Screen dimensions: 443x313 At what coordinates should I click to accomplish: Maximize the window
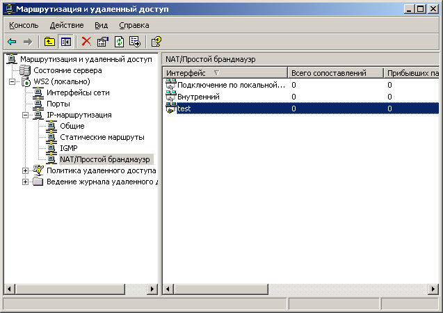pyautogui.click(x=420, y=9)
